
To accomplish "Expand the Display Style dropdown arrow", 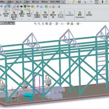I will point(59,24).
